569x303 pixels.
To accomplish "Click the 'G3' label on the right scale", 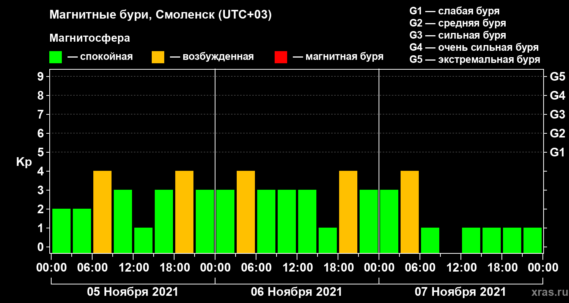I will 557,115.
